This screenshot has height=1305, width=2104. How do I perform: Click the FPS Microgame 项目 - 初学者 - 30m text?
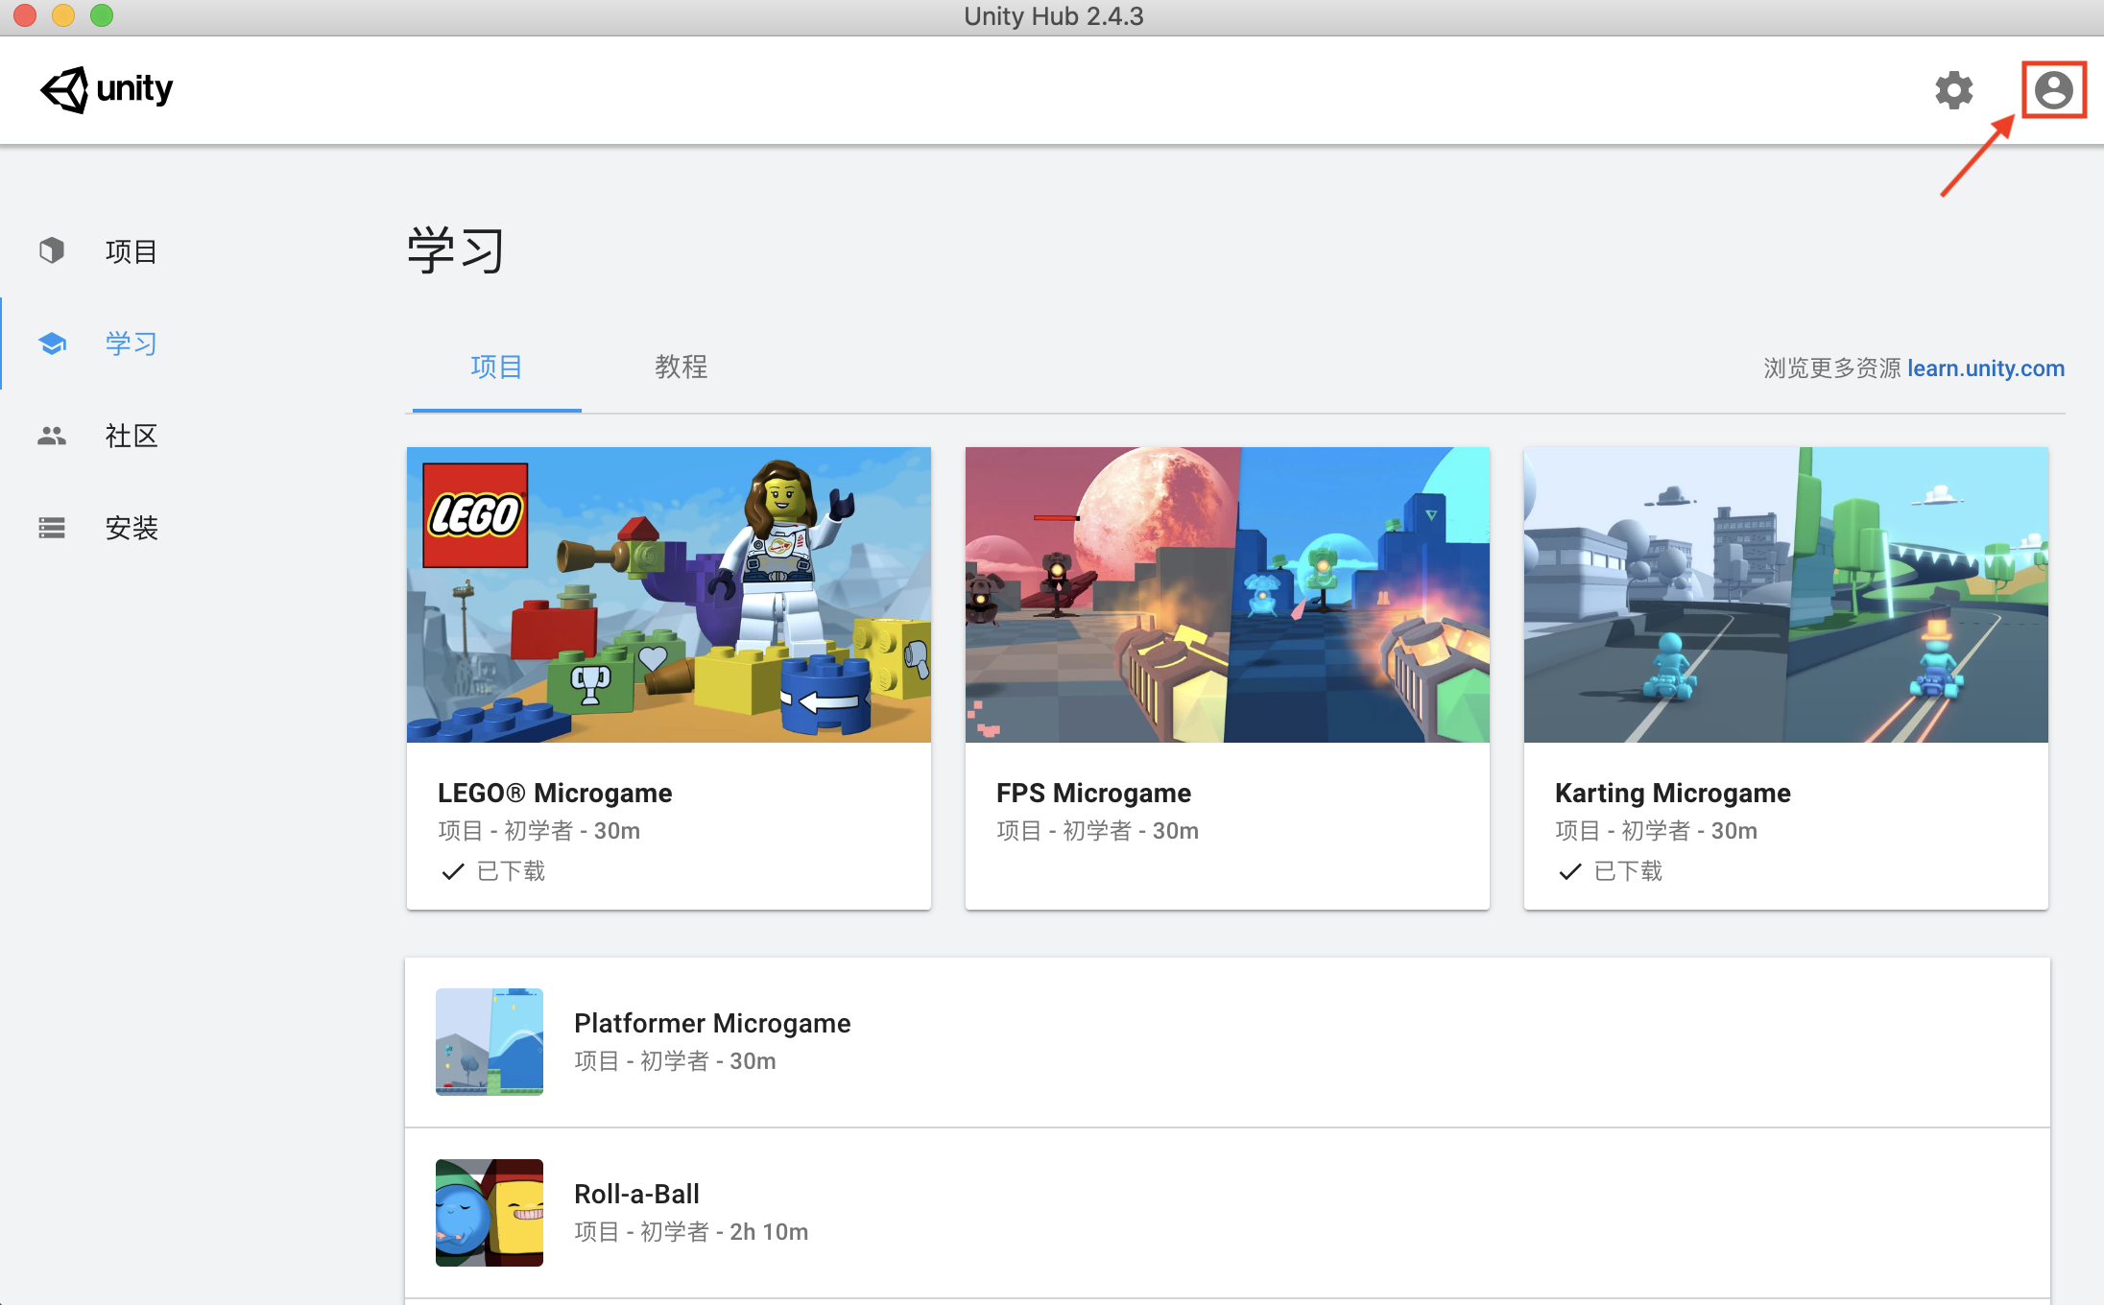[x=1098, y=831]
